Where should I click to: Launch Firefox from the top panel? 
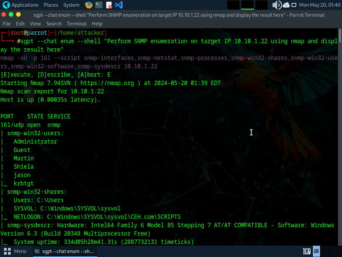89,5
